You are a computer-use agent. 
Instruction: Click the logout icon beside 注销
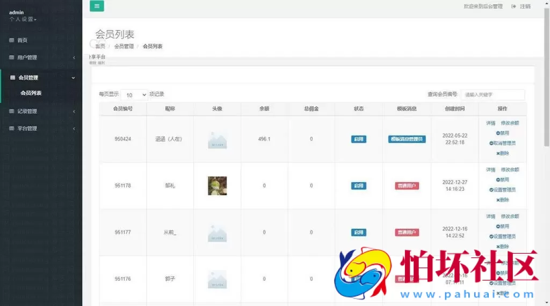(513, 6)
